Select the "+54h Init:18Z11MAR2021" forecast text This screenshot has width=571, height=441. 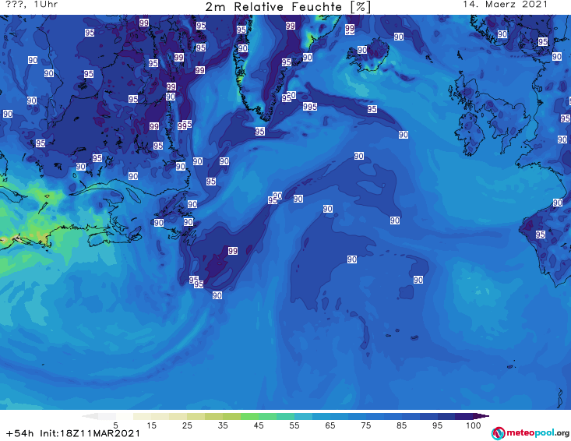[72, 433]
